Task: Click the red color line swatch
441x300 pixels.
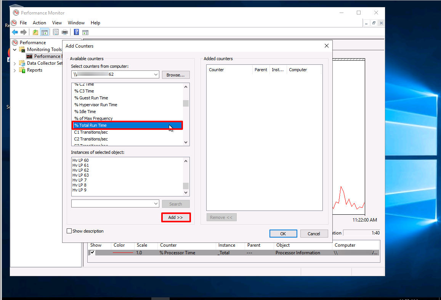Action: pyautogui.click(x=123, y=253)
